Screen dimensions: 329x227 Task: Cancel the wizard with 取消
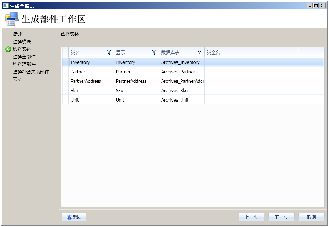pyautogui.click(x=311, y=217)
